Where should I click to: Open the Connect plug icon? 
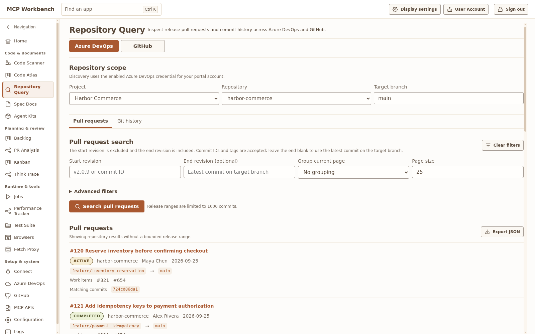[x=8, y=272]
